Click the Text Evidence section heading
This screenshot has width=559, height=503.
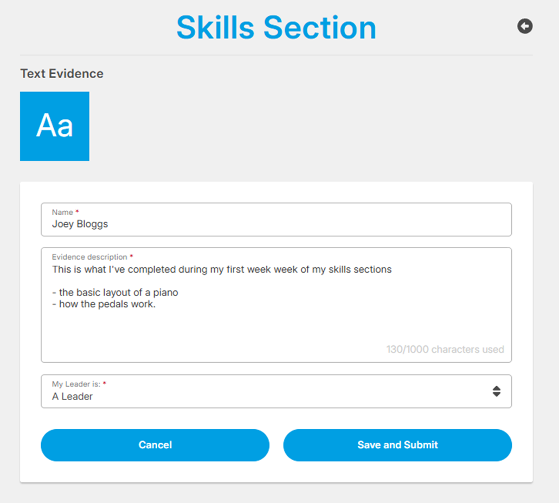point(61,74)
